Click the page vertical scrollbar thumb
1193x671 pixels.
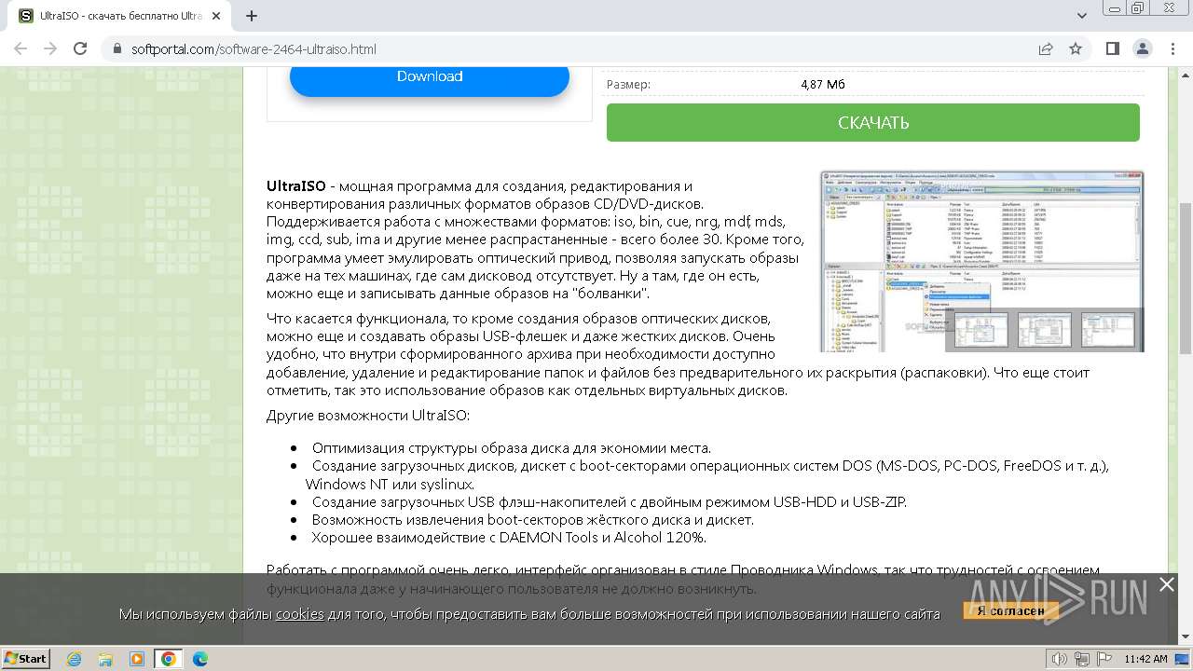coord(1186,278)
